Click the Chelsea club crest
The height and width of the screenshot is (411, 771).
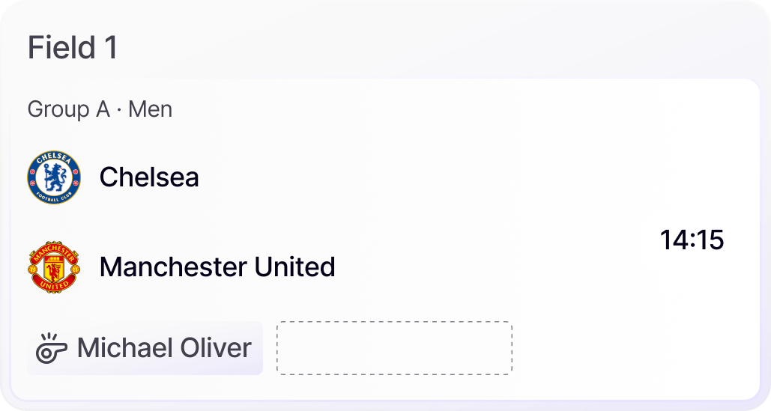click(53, 177)
